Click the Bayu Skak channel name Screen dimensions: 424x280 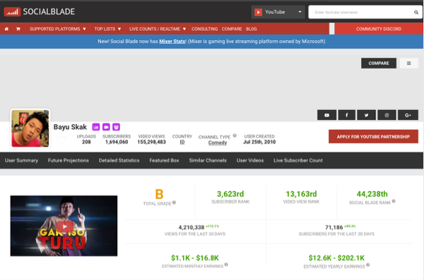70,127
